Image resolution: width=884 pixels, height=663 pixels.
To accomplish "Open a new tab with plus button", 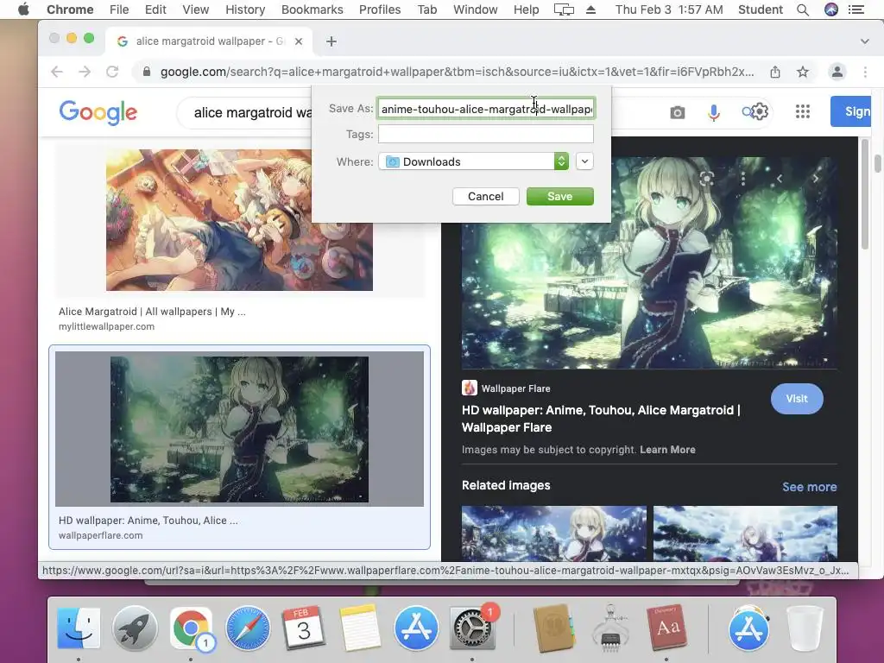I will [331, 41].
